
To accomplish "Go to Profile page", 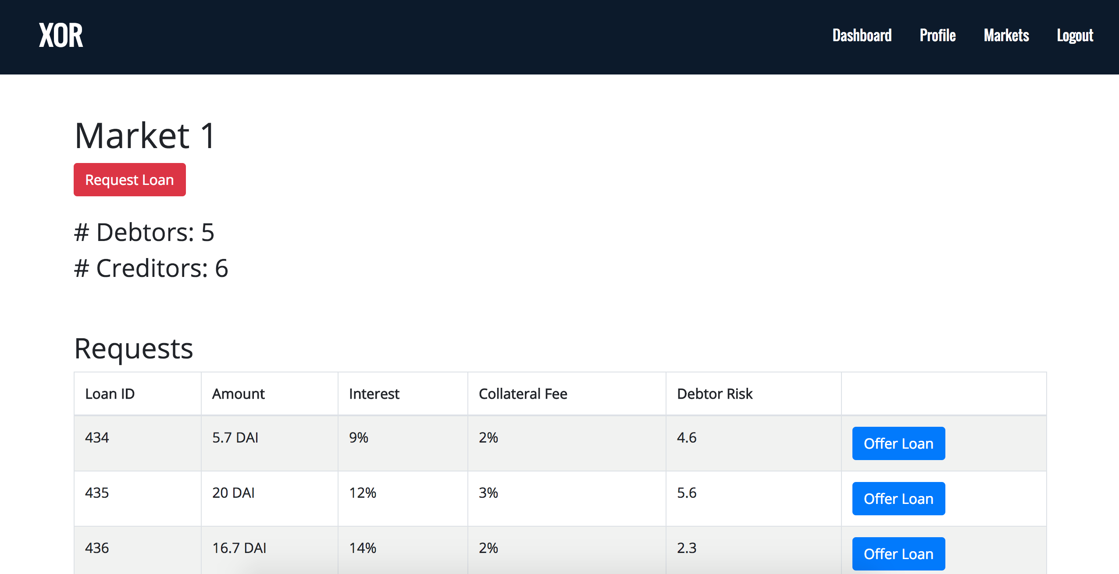I will pyautogui.click(x=937, y=35).
